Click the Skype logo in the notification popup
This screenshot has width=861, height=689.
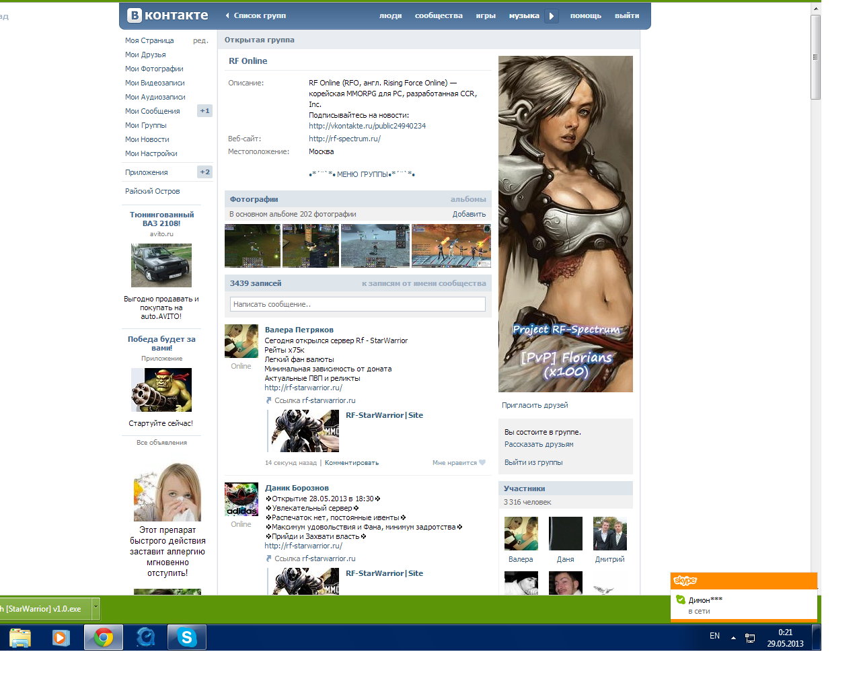(685, 581)
